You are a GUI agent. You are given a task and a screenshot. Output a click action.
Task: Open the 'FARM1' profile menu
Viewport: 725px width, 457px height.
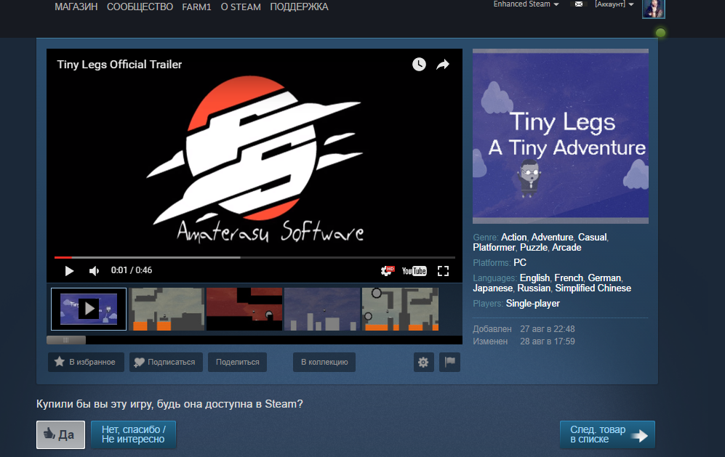tap(196, 7)
